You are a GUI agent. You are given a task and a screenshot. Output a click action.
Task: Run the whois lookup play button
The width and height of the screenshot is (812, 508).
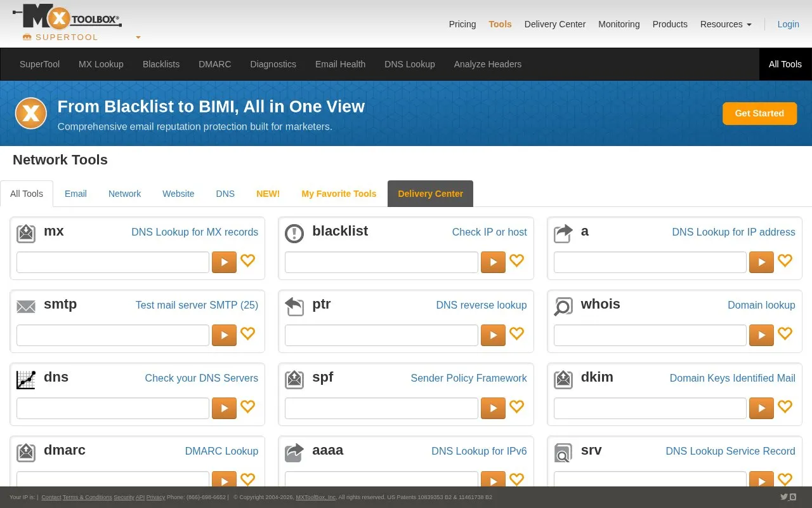coord(761,335)
